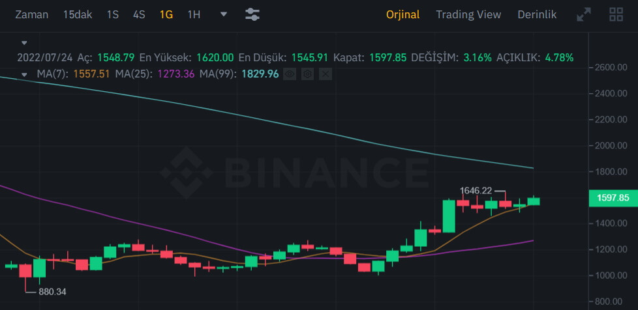Image resolution: width=638 pixels, height=310 pixels.
Task: Open MA indicator settings gear icon
Action: [x=308, y=74]
